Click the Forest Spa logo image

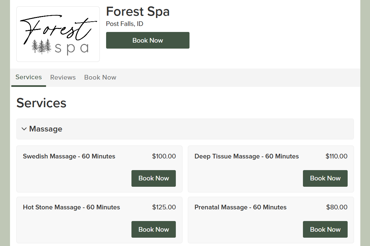pyautogui.click(x=58, y=34)
